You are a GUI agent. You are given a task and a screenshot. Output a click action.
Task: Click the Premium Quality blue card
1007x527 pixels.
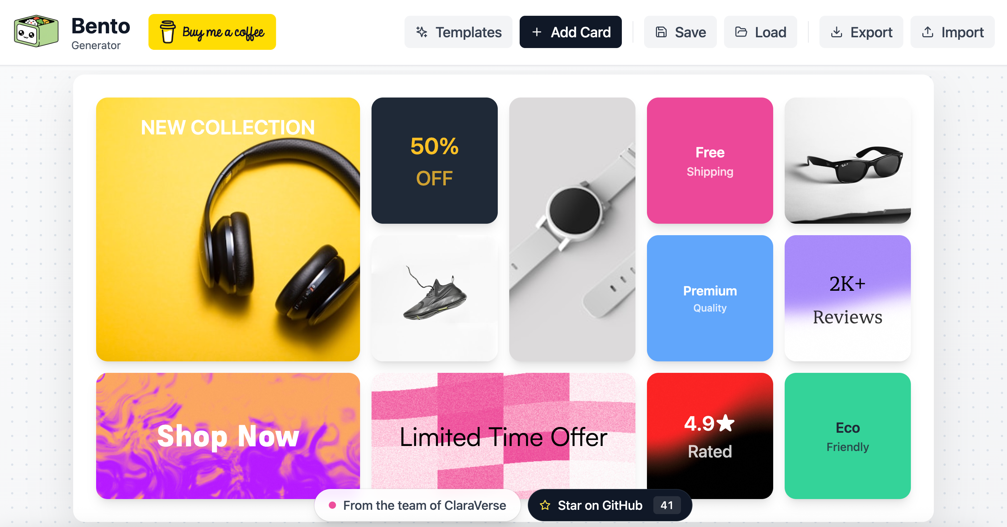(709, 298)
